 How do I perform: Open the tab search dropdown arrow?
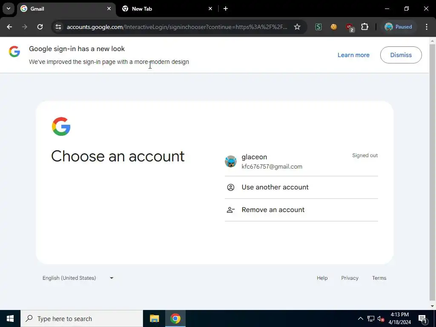9,9
